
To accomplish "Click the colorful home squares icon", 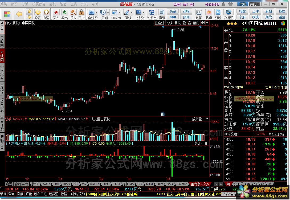I will click(x=7, y=14).
